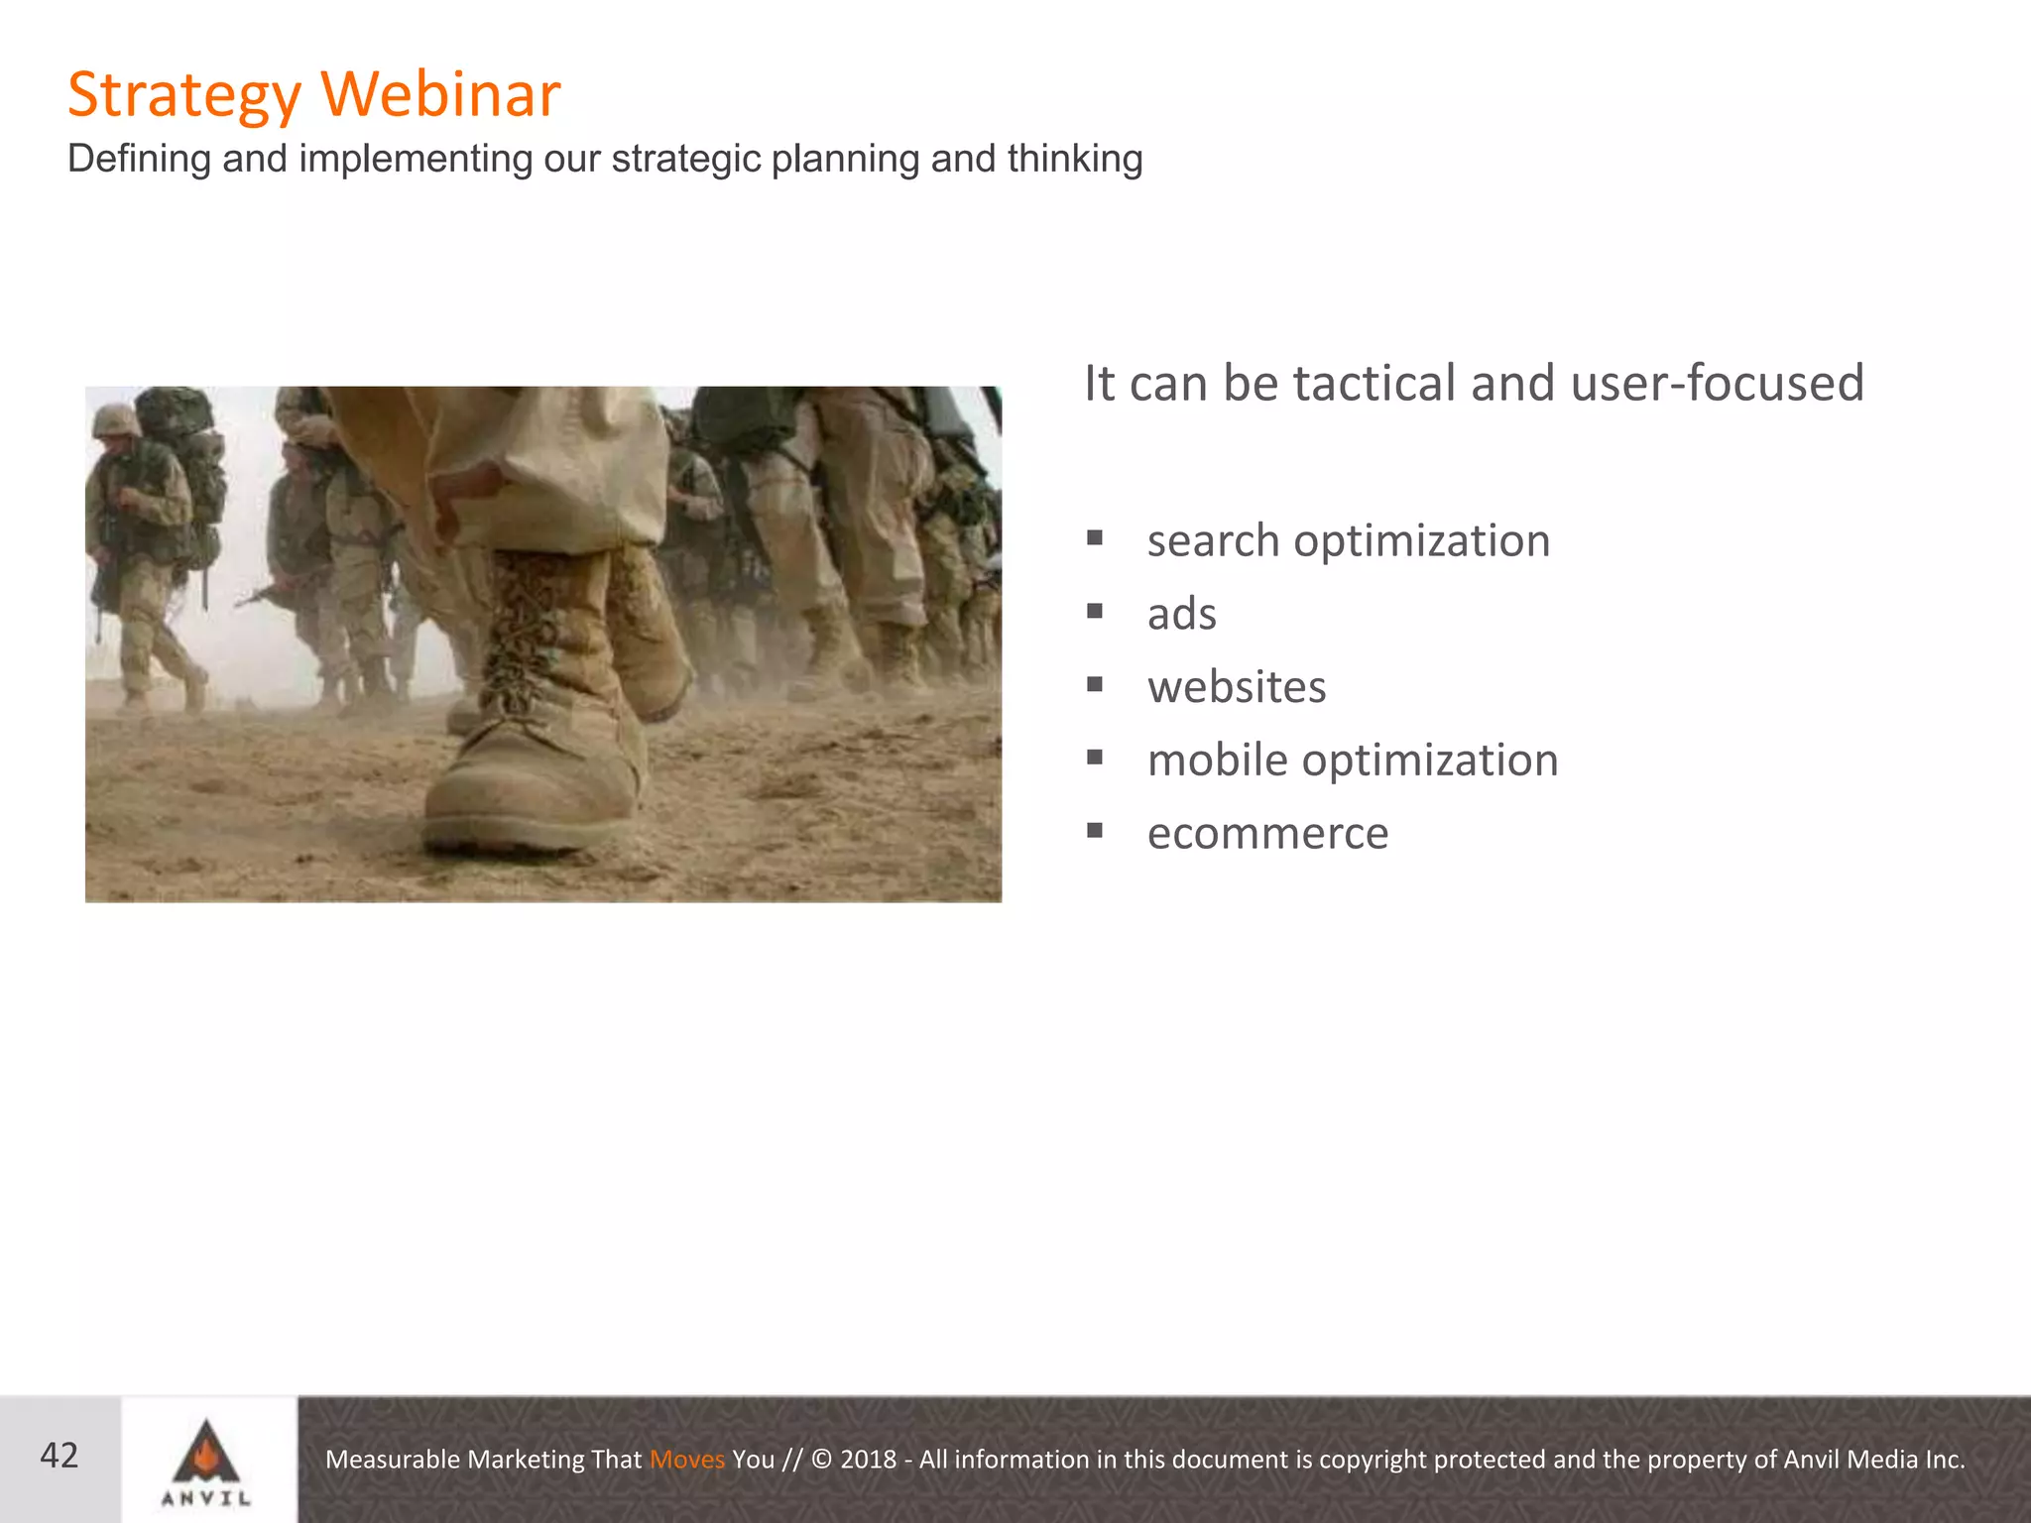
Task: Click the slide subtitle about strategic planning
Action: (605, 159)
